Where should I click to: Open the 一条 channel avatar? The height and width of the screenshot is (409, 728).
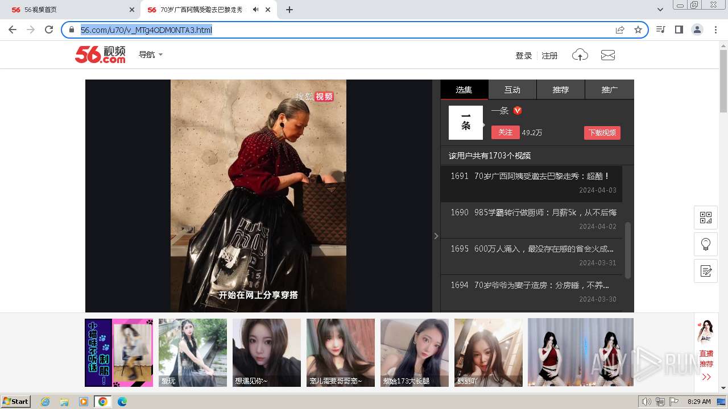click(x=466, y=123)
